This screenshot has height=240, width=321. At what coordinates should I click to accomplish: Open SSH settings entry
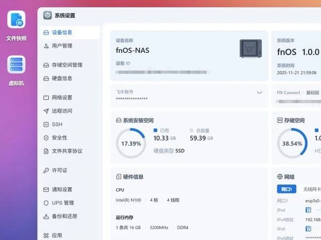(x=70, y=124)
